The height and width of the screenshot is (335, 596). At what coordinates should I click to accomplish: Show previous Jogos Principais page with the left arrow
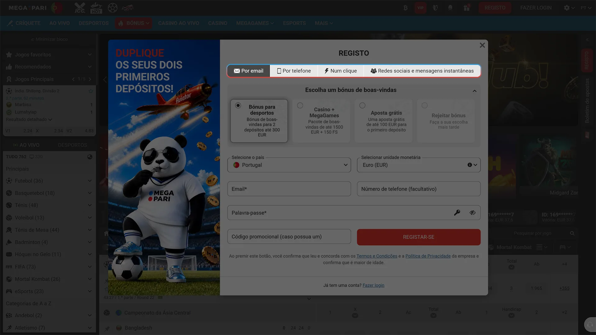click(73, 79)
